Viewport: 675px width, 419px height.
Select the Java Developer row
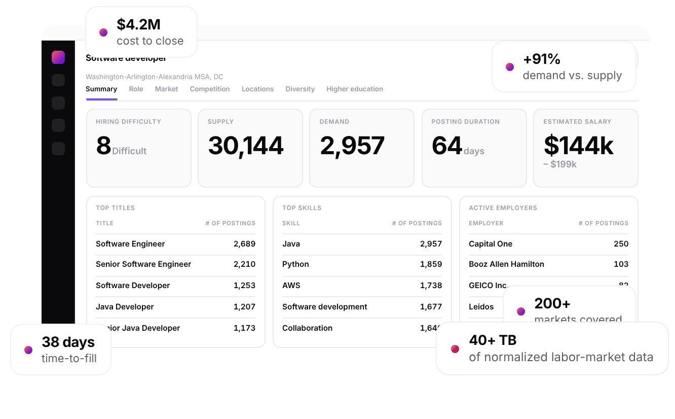175,307
